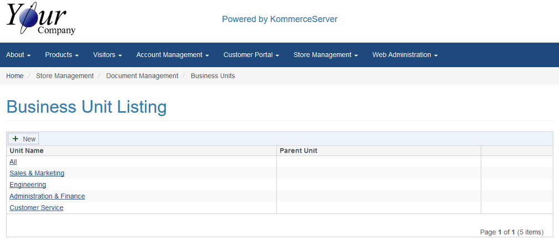
Task: Click Store Management in the breadcrumb
Action: pyautogui.click(x=65, y=76)
